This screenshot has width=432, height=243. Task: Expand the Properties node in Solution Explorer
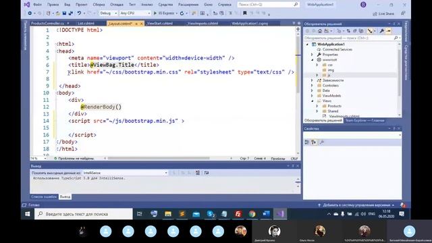click(x=312, y=55)
